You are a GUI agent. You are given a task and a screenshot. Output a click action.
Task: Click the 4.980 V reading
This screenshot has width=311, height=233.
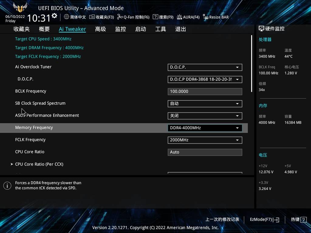tap(291, 172)
